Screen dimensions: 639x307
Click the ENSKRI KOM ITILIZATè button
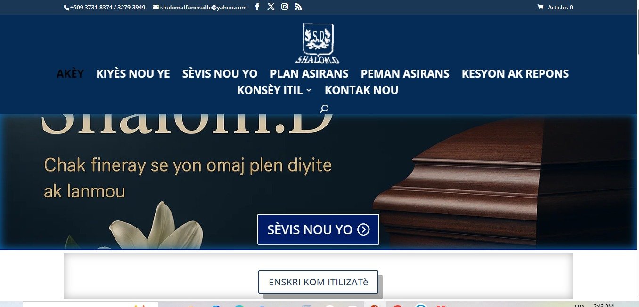[318, 282]
